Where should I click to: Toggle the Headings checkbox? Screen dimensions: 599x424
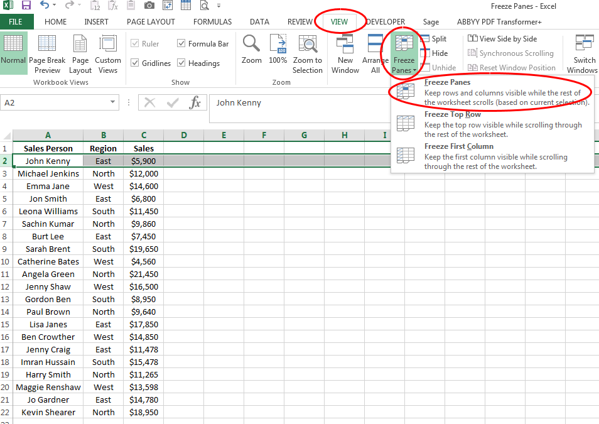pos(181,63)
